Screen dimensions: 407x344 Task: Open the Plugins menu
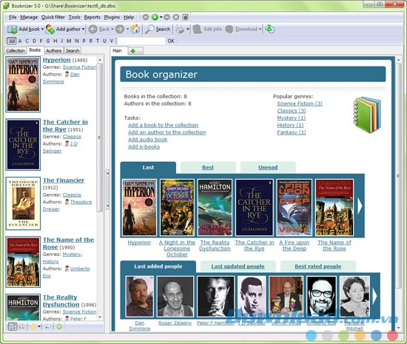(112, 17)
